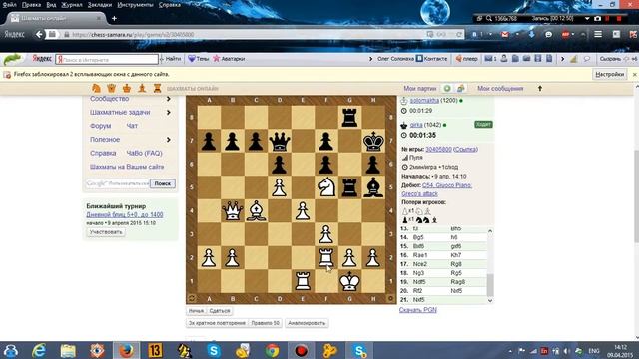
Task: Open Internet Explorer from the taskbar
Action: (39, 350)
